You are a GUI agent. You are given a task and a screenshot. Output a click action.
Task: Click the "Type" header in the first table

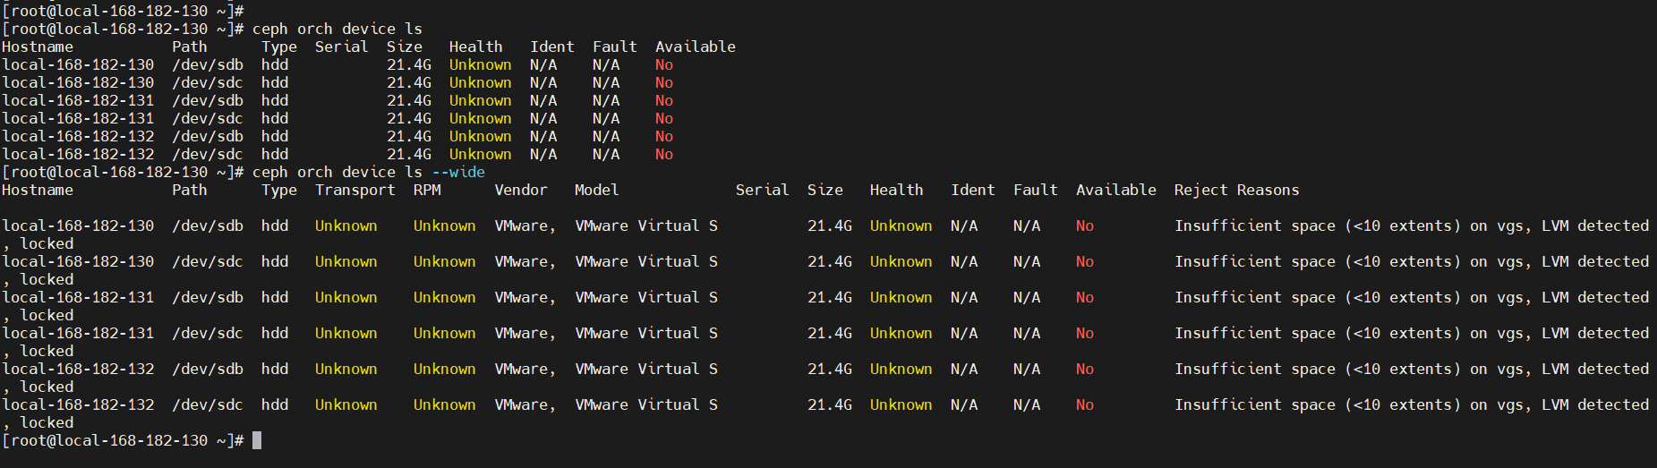coord(278,47)
